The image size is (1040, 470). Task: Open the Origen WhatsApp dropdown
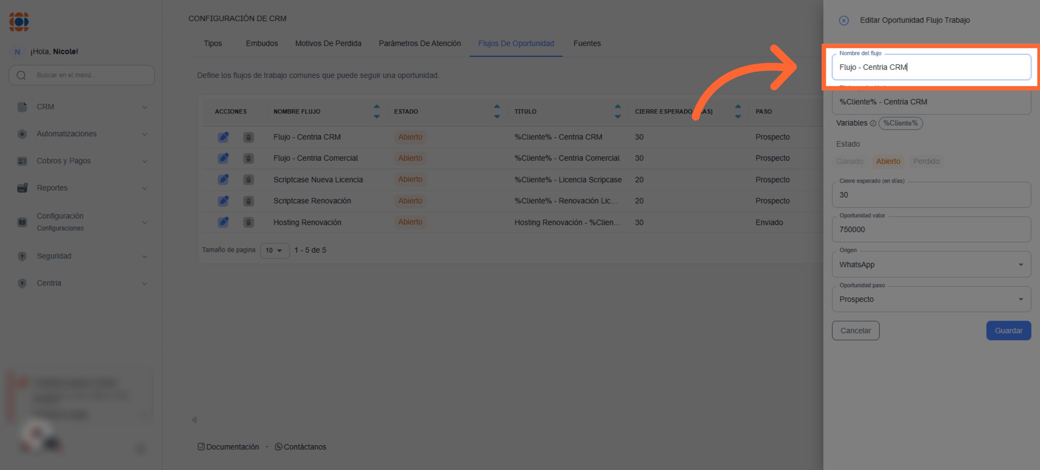(x=931, y=264)
